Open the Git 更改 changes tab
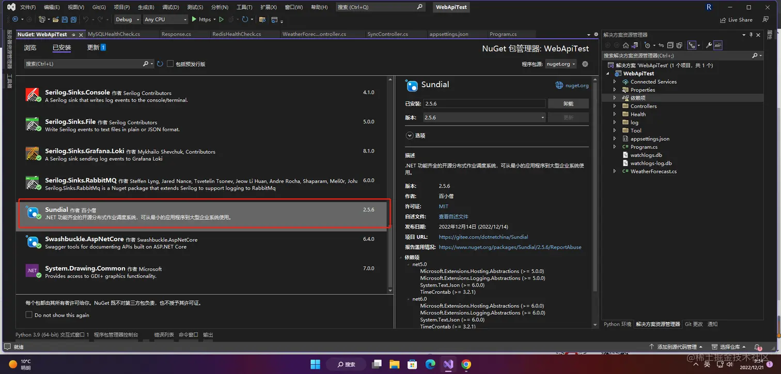781x374 pixels. point(694,324)
